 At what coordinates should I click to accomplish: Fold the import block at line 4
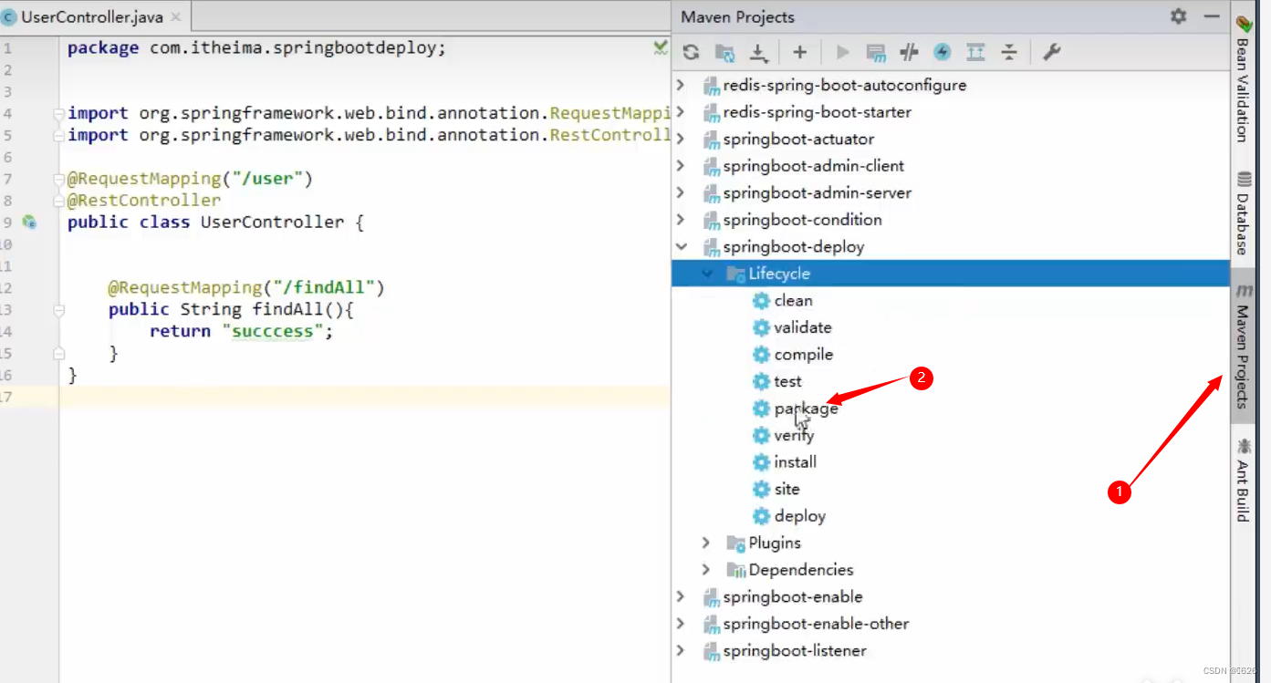pos(58,114)
